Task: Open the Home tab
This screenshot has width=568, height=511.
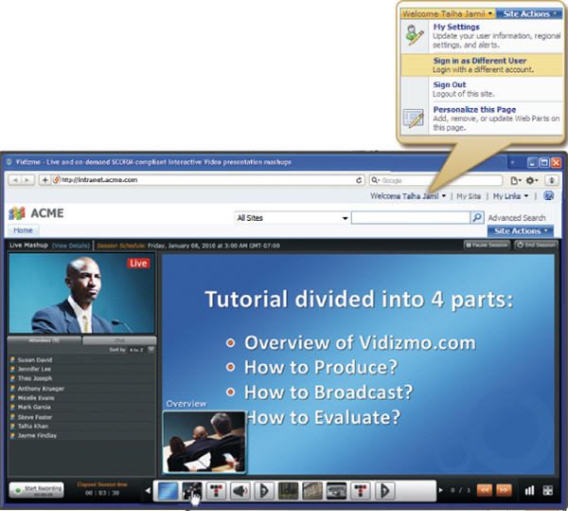Action: (x=23, y=230)
